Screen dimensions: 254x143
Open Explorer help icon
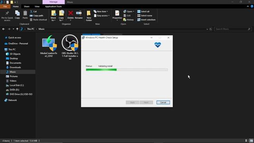coord(252,6)
